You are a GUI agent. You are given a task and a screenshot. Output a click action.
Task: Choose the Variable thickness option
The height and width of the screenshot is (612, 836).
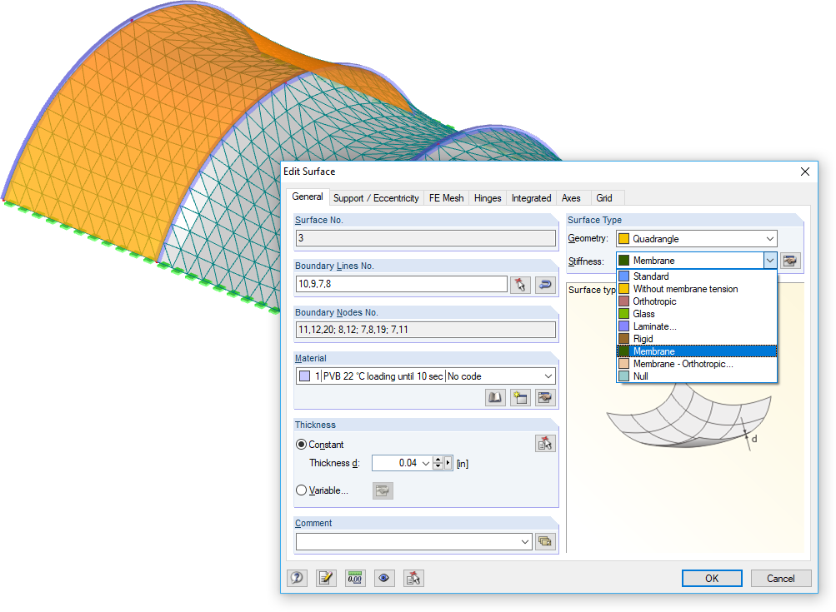[301, 490]
